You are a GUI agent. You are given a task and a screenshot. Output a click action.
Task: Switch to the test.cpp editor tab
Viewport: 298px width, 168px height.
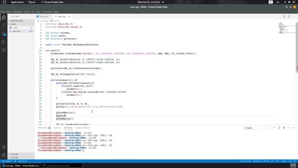pos(61,17)
